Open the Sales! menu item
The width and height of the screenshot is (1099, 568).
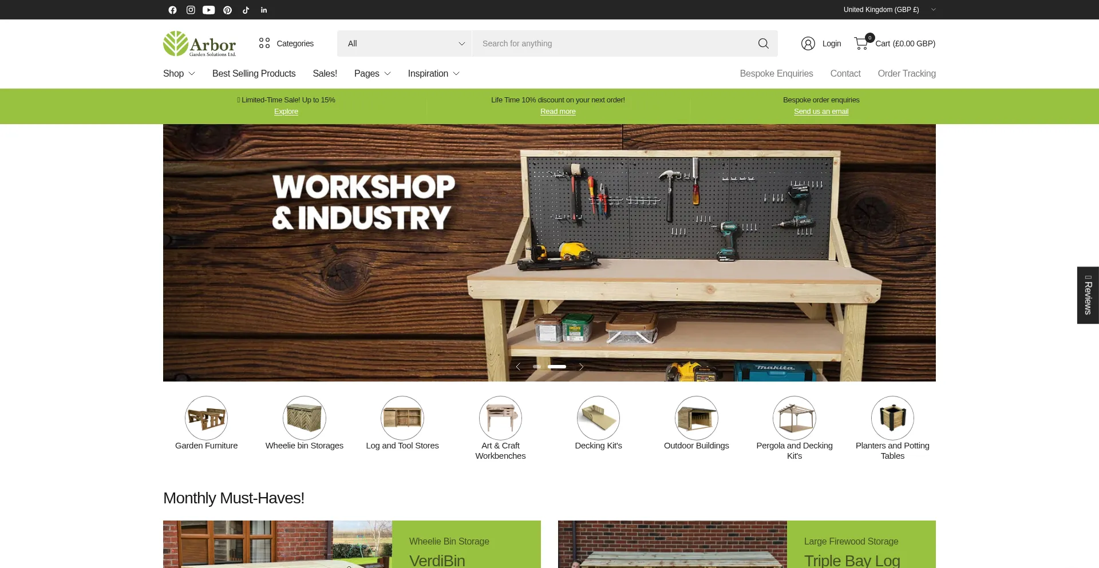[325, 74]
